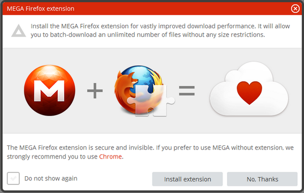The height and width of the screenshot is (193, 304).
Task: Click the 'Install the MEGA Firefox extension' description
Action: tap(160, 30)
